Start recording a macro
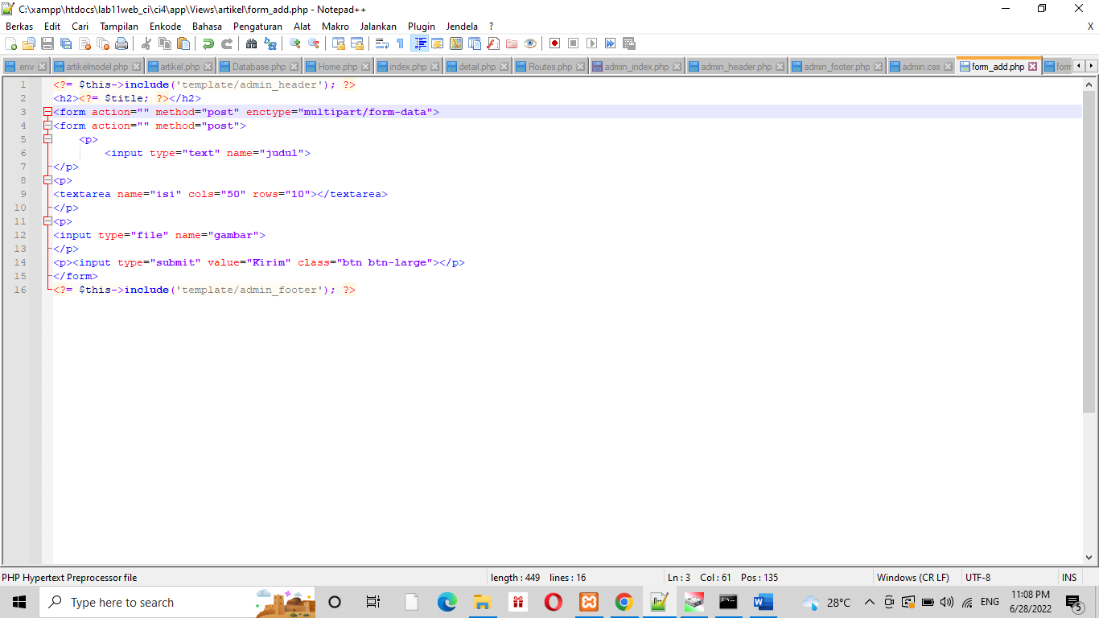The image size is (1099, 618). (x=554, y=43)
